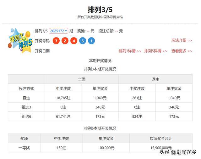This screenshot has height=159, width=201.
Task: Click the 直选 row label
Action: pos(26,98)
